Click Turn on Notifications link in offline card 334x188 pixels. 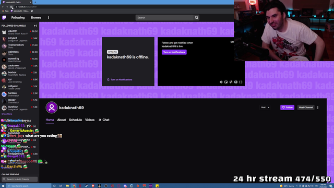pos(122,80)
